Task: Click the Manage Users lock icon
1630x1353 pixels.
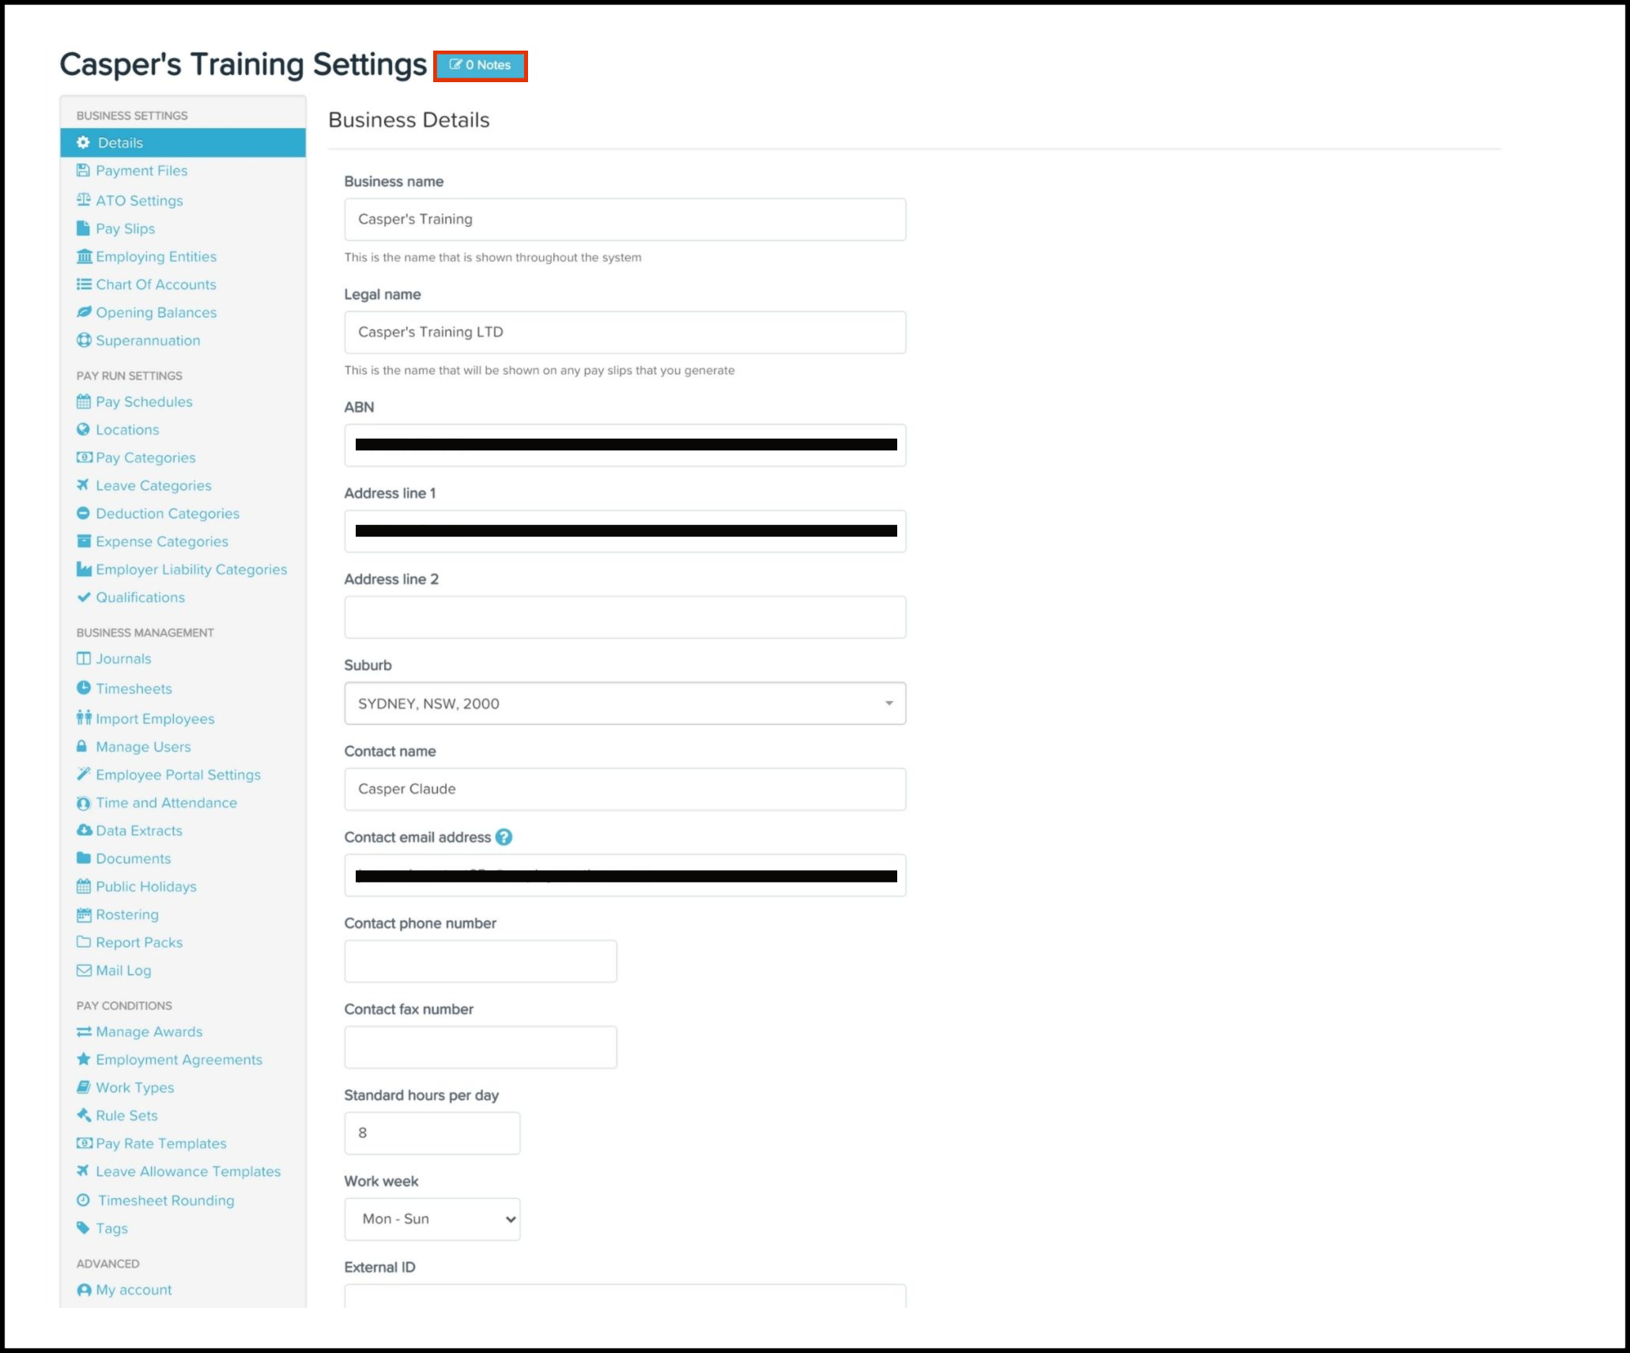Action: click(81, 746)
